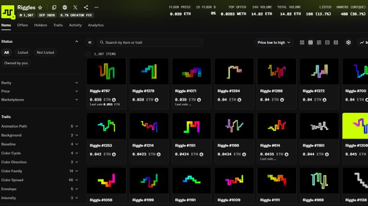This screenshot has height=206, width=368.
Task: Open the Price low to high sort dropdown
Action: click(x=274, y=42)
